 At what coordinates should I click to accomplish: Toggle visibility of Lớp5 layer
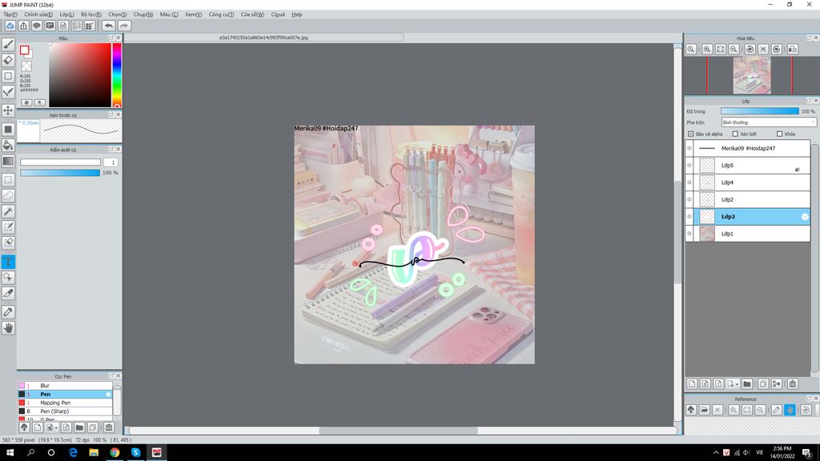tap(689, 165)
